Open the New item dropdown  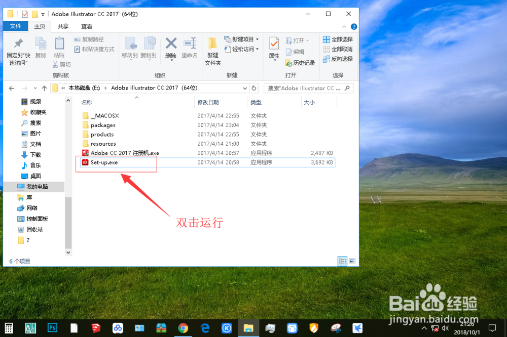pyautogui.click(x=241, y=39)
